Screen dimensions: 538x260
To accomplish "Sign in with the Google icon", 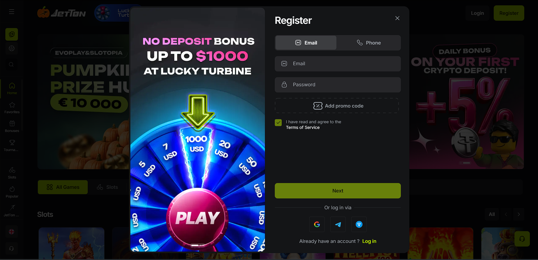I will pos(317,224).
